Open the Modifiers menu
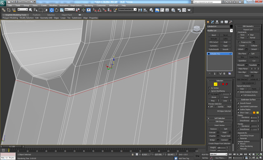263x160 pixels. [x=54, y=5]
